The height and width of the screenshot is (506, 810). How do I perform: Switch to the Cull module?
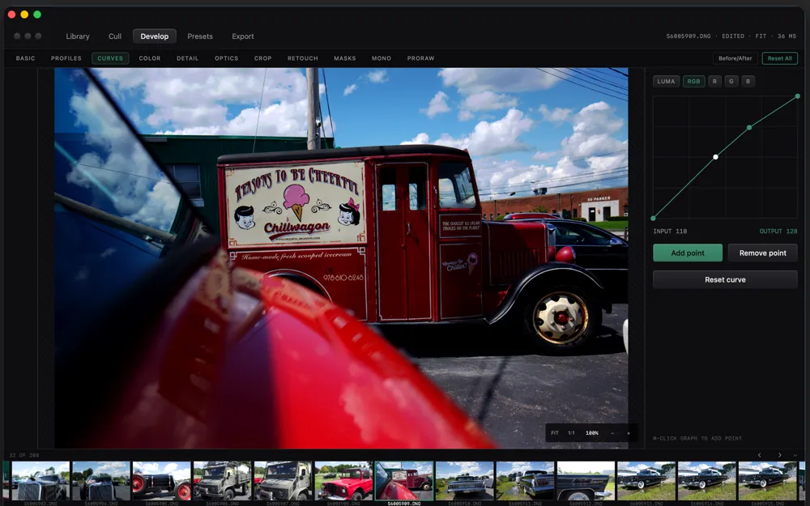(x=115, y=36)
